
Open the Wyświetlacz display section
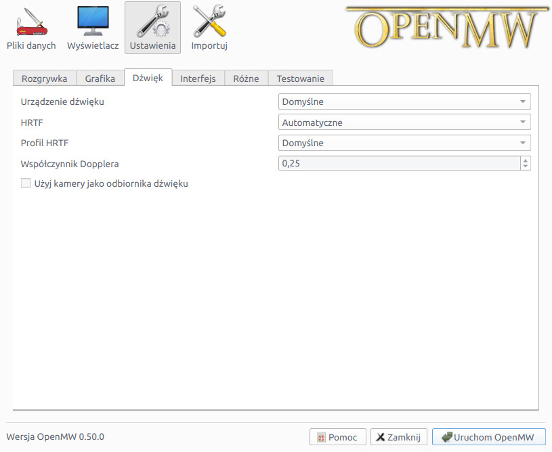[93, 28]
